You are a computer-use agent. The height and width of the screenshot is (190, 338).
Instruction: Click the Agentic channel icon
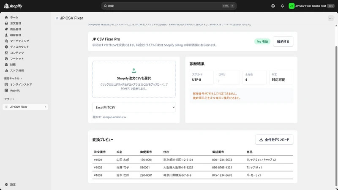[x=6, y=90]
